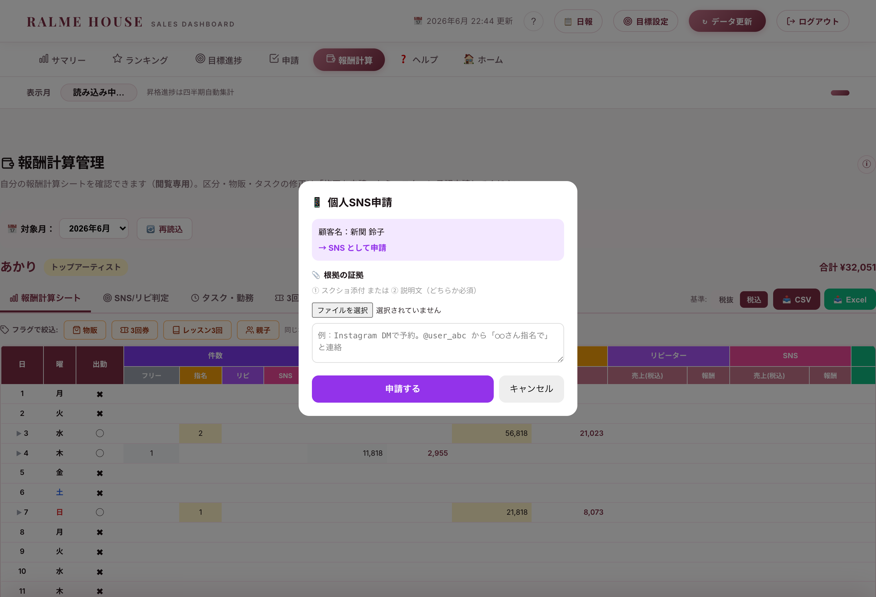This screenshot has height=597, width=876.
Task: Click the 21,023 reward cell on day 3
Action: (591, 433)
